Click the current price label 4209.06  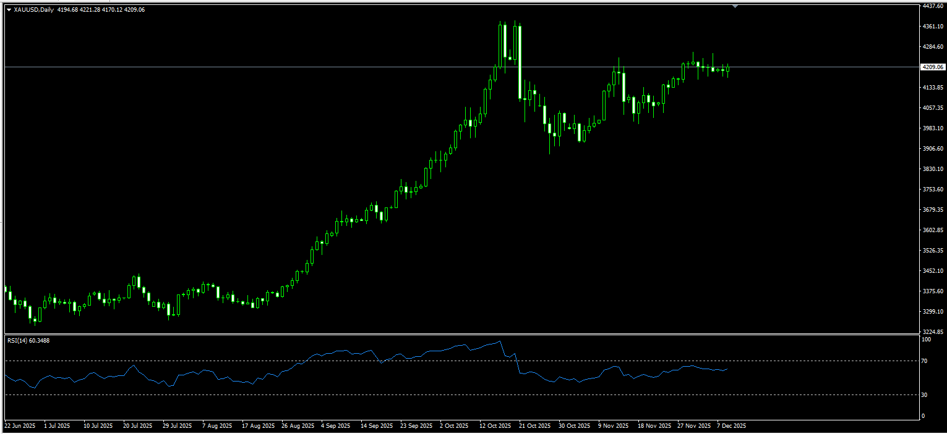click(932, 67)
